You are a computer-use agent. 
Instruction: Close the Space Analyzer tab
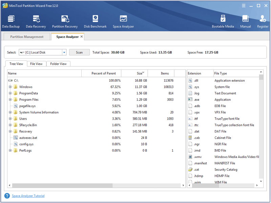tap(82, 37)
